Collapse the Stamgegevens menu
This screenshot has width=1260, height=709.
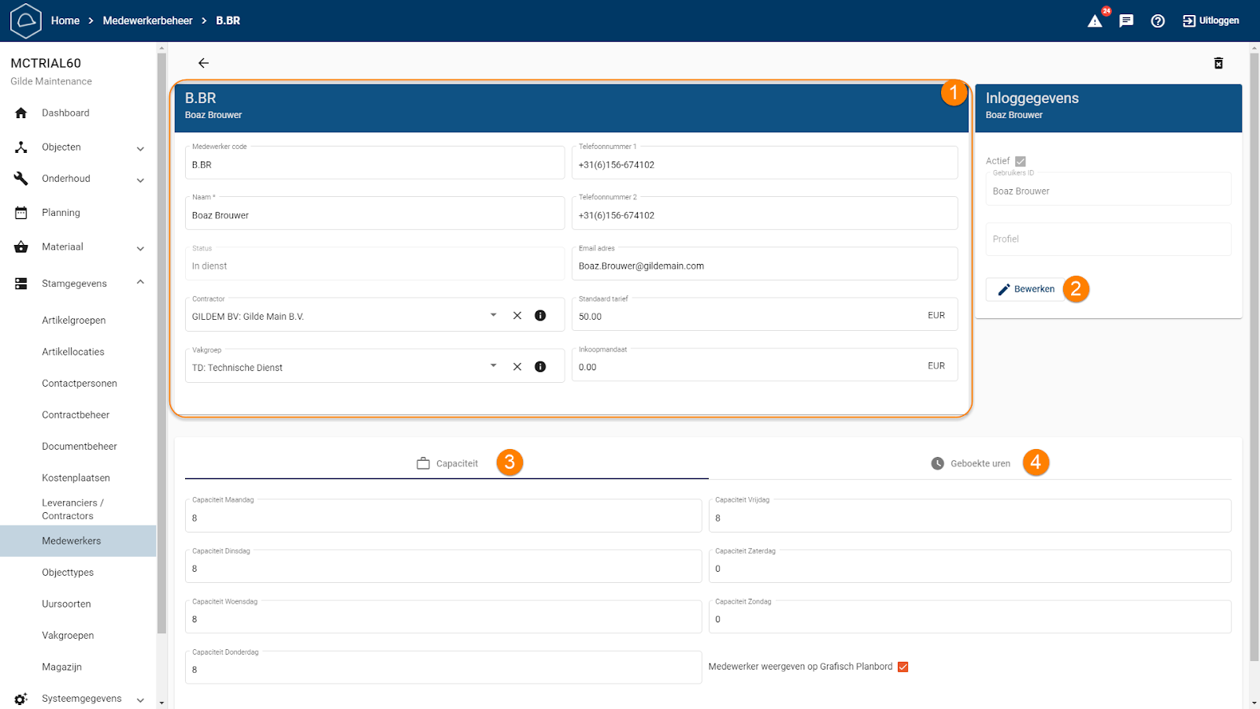(x=140, y=283)
